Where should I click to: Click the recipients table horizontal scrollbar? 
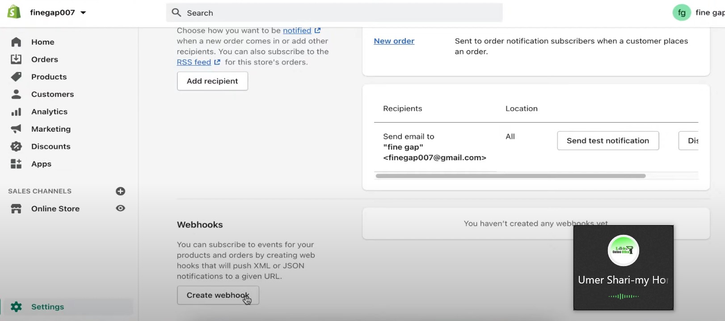click(x=511, y=176)
